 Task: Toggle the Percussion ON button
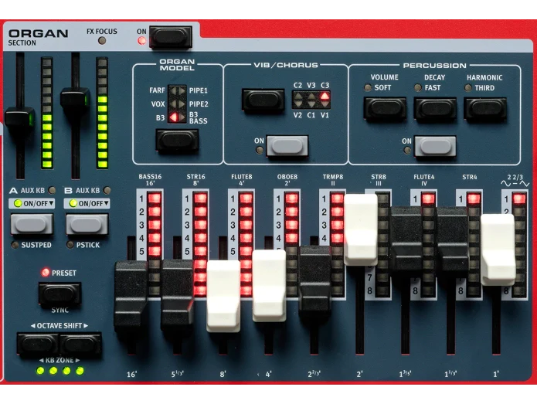[x=434, y=145]
